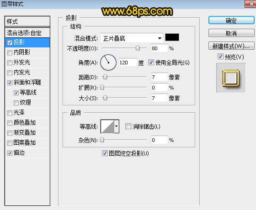Enable the 内发光 checkbox

click(10, 73)
